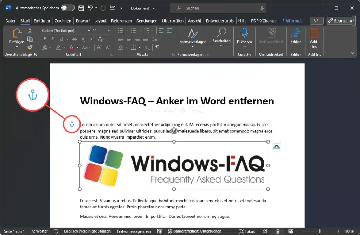Click the Suchen search field
The width and height of the screenshot is (360, 235).
coord(218,8)
